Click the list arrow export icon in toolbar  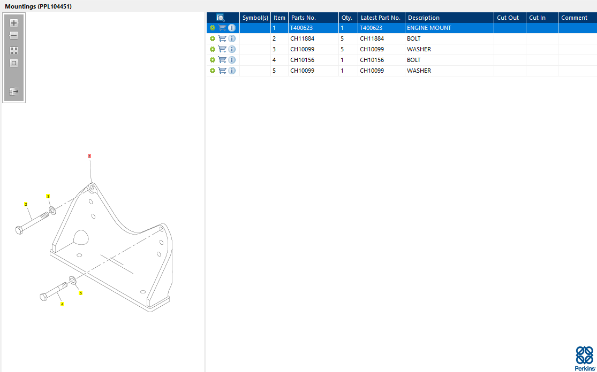tap(14, 91)
